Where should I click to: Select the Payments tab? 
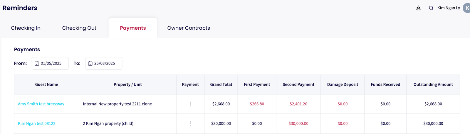[133, 28]
